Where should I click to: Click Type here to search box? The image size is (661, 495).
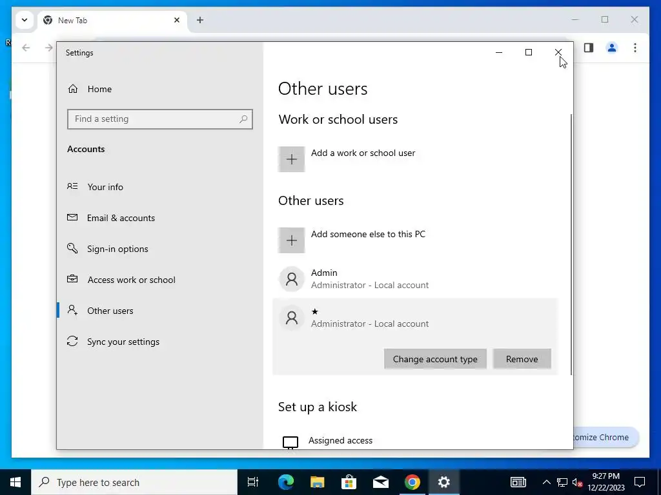tap(134, 482)
